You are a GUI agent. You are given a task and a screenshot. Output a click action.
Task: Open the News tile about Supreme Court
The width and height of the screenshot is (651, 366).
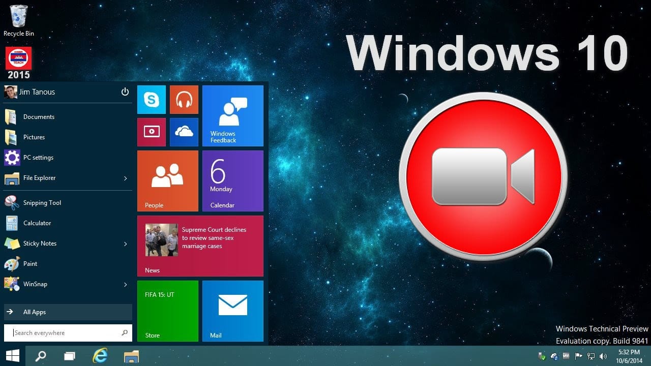tap(200, 246)
